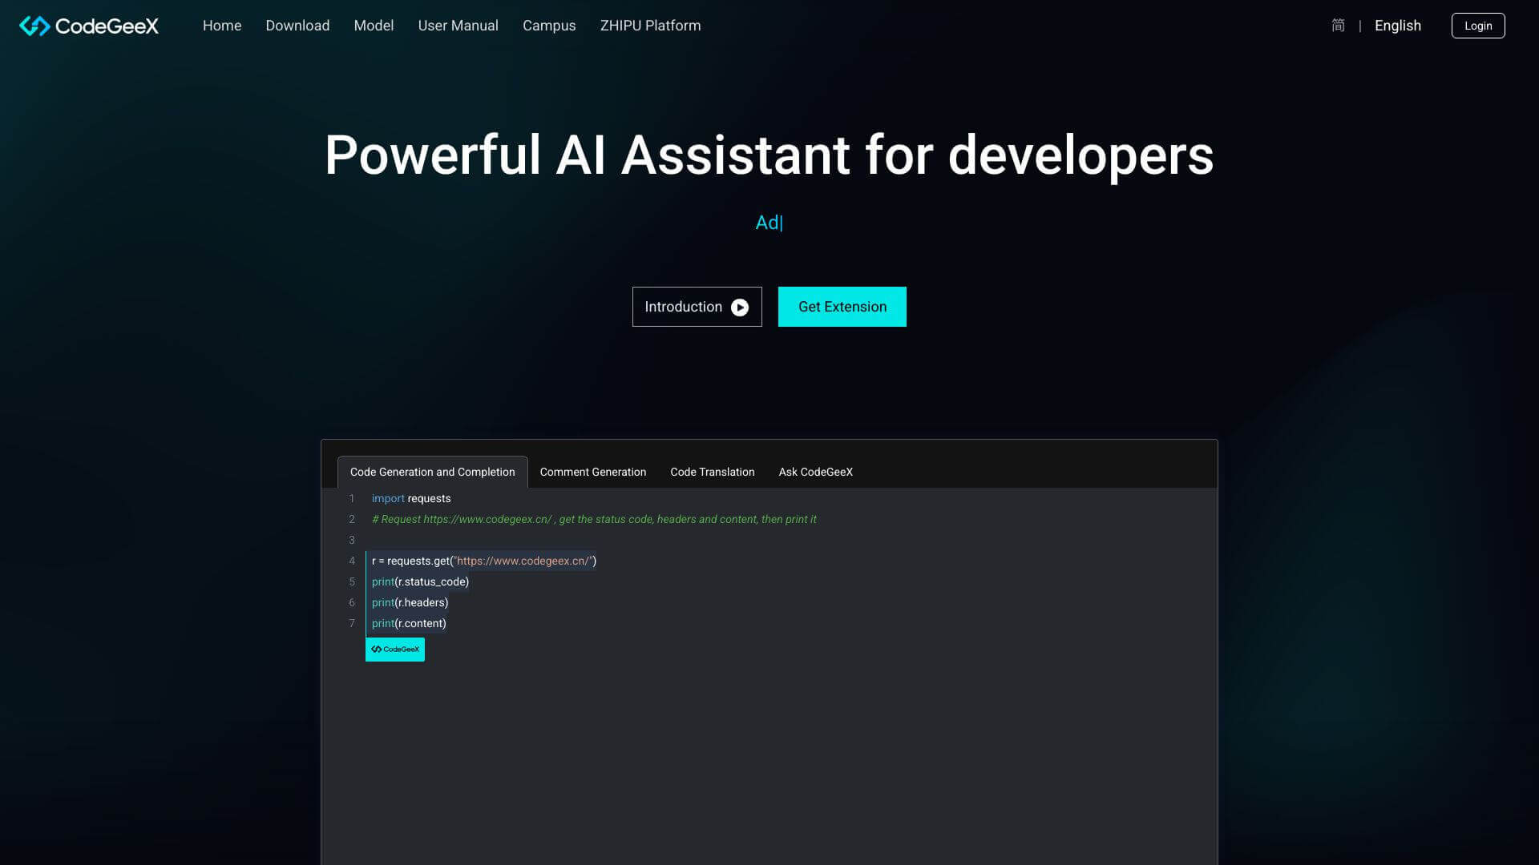Click the Get Extension button

click(x=842, y=307)
